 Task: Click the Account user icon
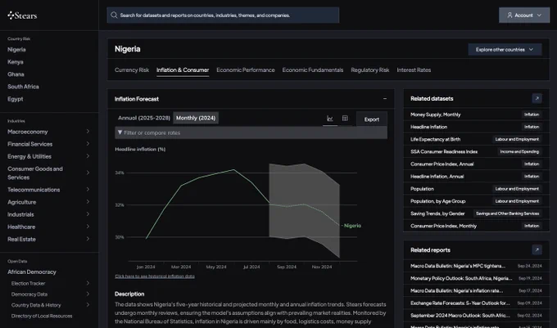tap(509, 16)
